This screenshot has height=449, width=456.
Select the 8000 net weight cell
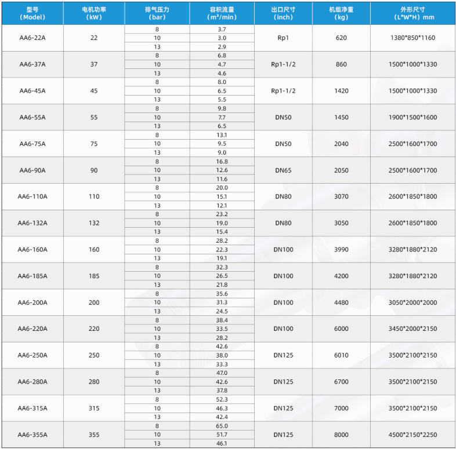[x=341, y=435]
